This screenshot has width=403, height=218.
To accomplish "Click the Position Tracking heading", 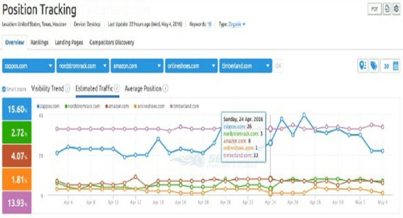I will click(x=39, y=10).
